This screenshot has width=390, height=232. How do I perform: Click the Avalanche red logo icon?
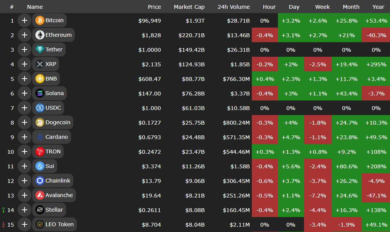pyautogui.click(x=40, y=195)
